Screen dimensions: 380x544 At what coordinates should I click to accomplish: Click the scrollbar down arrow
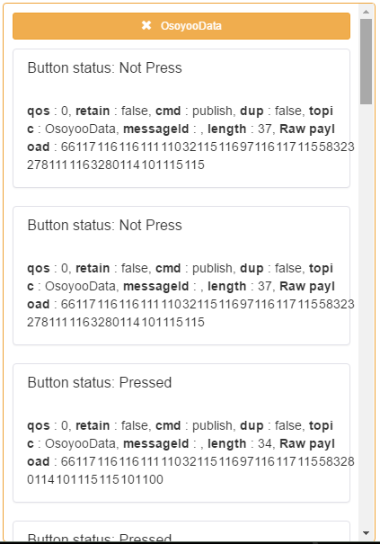pos(366,533)
